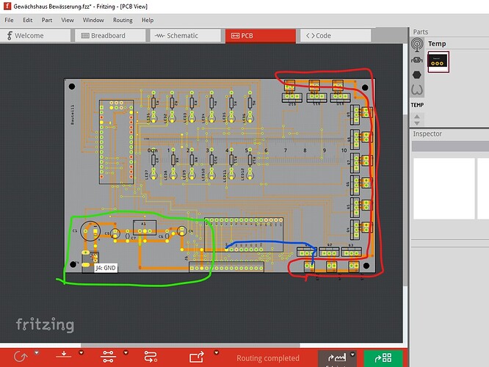The image size is (489, 367).
Task: Select the PCB tab
Action: point(261,35)
